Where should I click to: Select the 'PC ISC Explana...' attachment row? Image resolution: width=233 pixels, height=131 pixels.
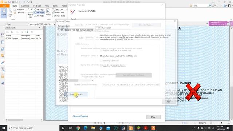pyautogui.click(x=24, y=39)
